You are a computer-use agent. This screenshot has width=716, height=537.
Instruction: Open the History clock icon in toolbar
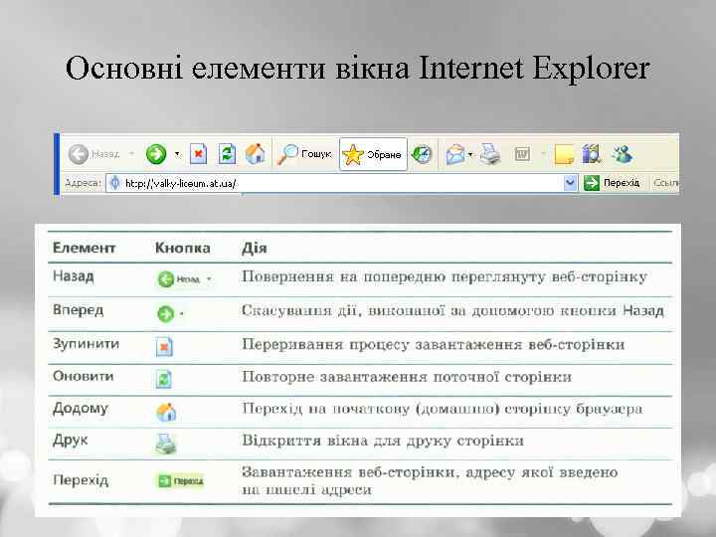tap(422, 154)
